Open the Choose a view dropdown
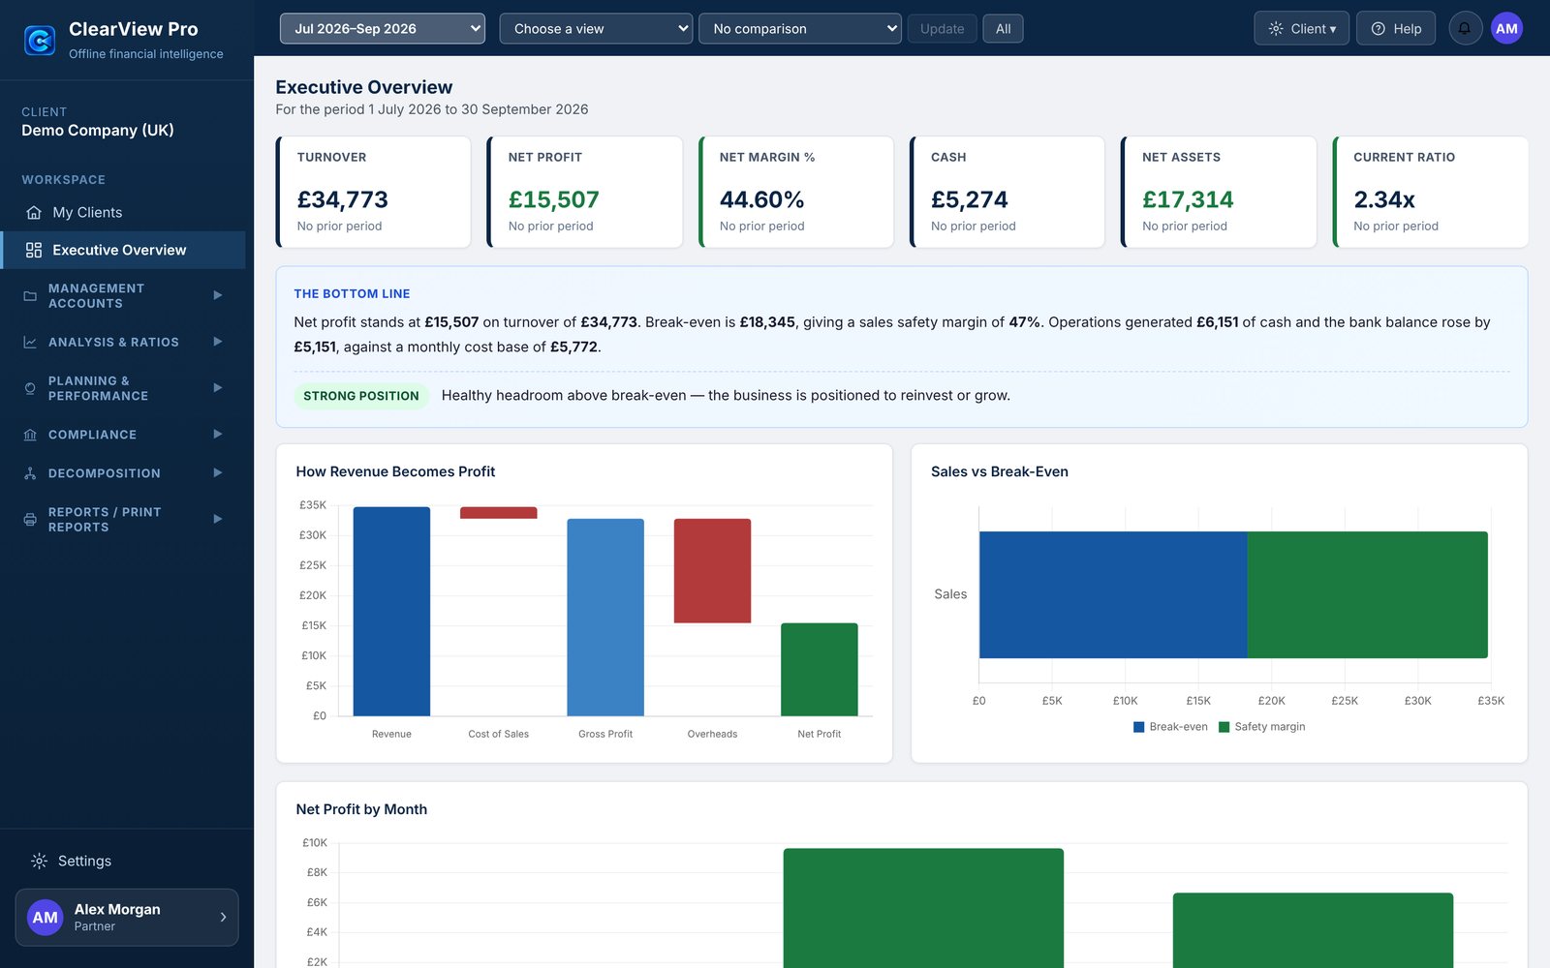1550x968 pixels. tap(596, 29)
